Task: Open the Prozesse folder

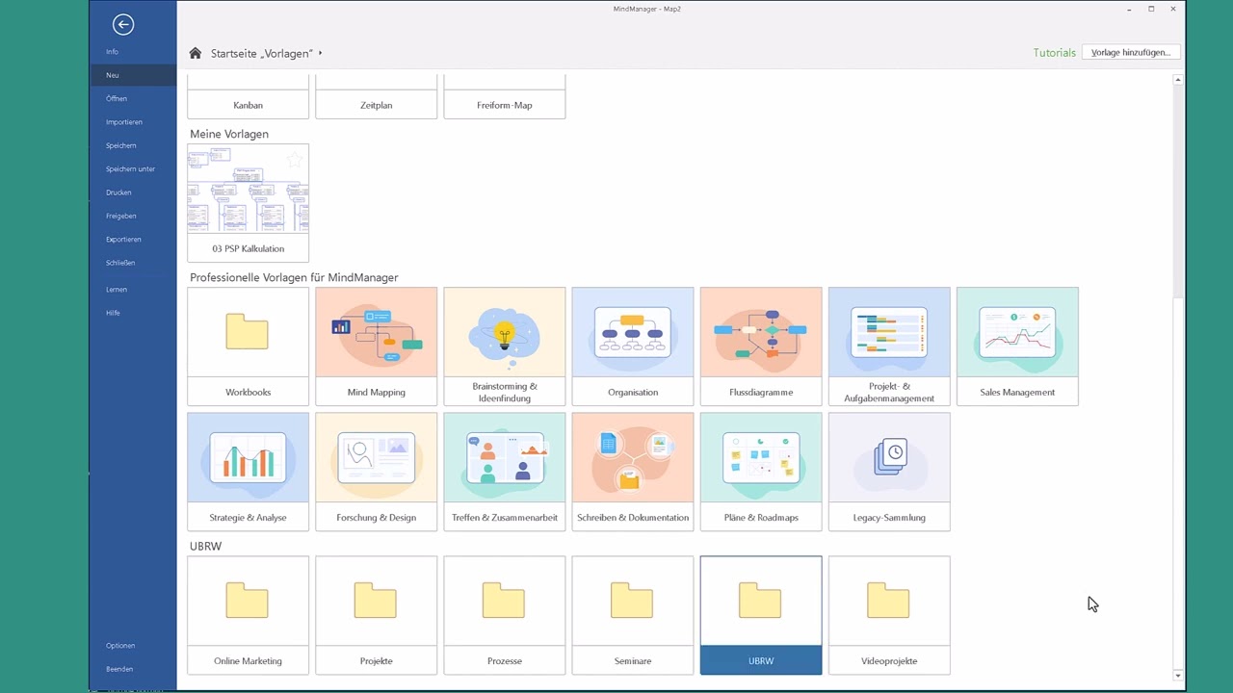Action: (504, 615)
